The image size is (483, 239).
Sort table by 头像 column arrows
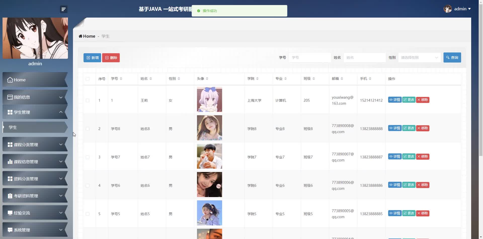pyautogui.click(x=207, y=79)
